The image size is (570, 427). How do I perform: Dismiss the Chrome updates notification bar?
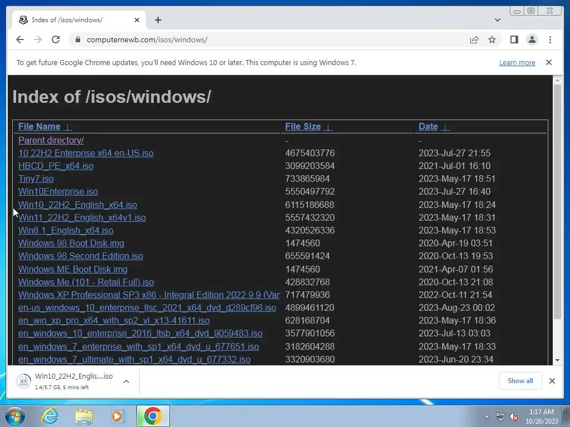pos(549,62)
